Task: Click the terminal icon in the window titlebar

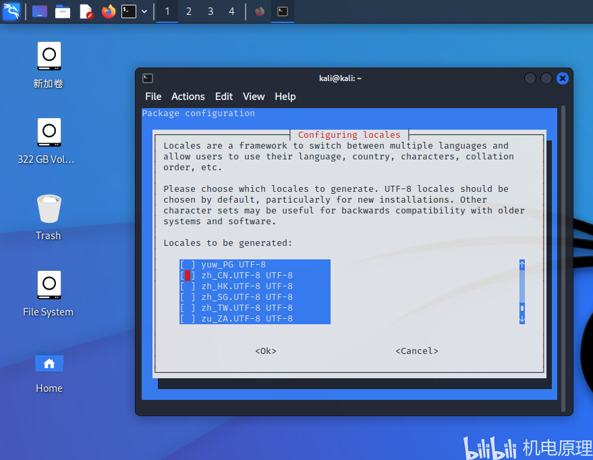Action: (x=148, y=78)
